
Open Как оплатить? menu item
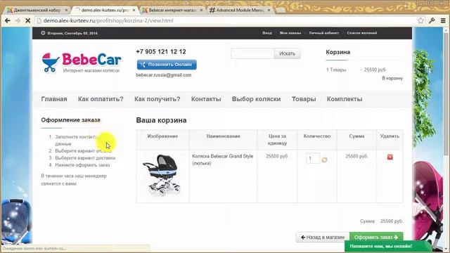coord(101,99)
